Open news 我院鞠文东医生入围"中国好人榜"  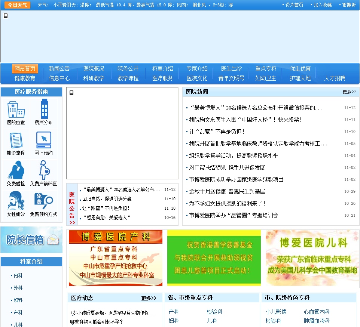(245, 120)
